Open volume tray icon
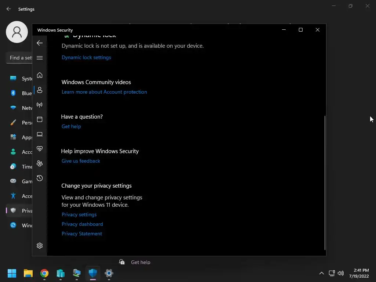376x282 pixels. coord(340,273)
